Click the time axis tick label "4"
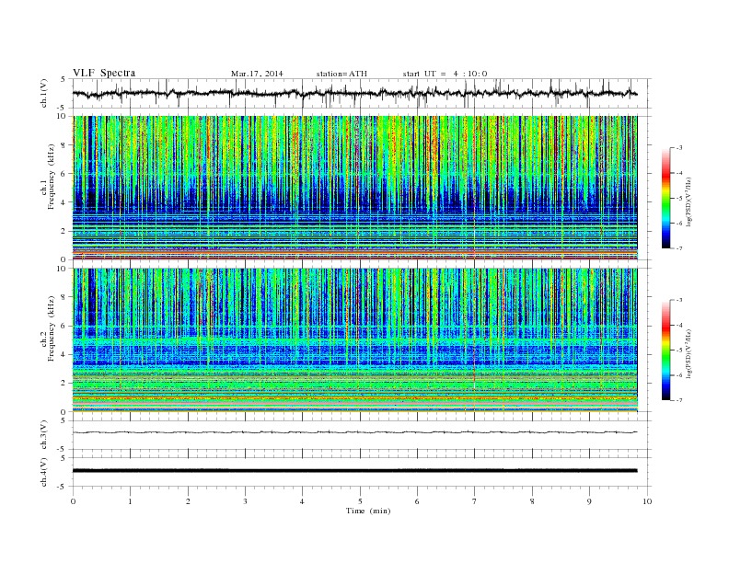 point(302,501)
